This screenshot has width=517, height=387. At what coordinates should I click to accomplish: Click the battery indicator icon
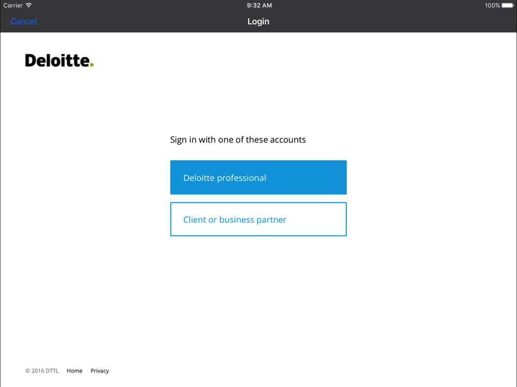(508, 5)
